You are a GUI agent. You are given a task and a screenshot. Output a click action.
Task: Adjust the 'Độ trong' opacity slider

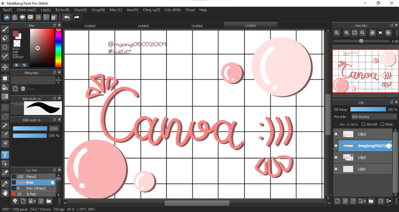(x=368, y=109)
